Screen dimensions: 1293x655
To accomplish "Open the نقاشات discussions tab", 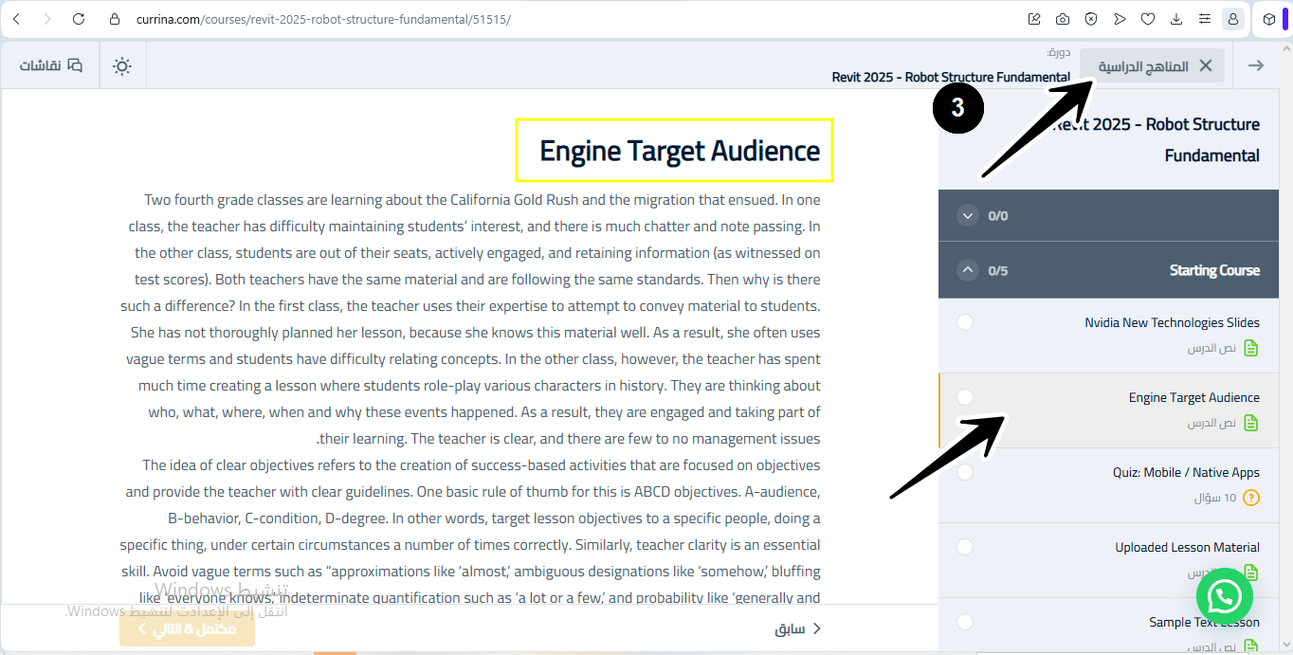I will [x=51, y=65].
